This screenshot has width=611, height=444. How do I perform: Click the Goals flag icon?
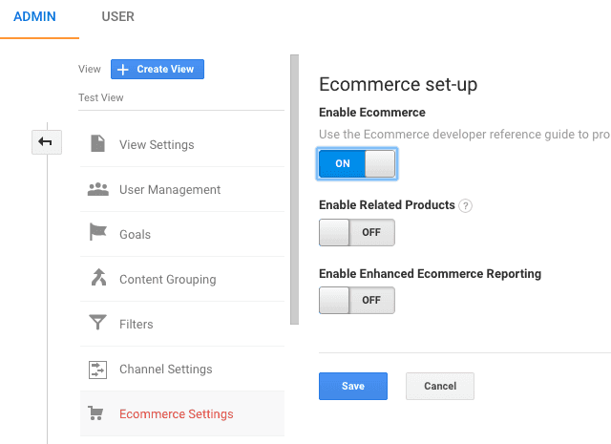(97, 232)
